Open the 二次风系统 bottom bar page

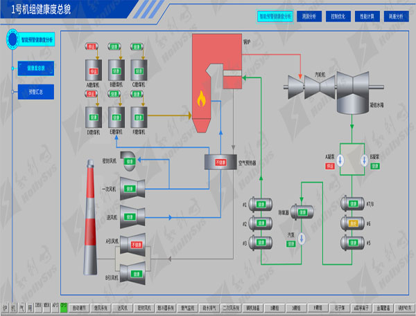pos(231,308)
